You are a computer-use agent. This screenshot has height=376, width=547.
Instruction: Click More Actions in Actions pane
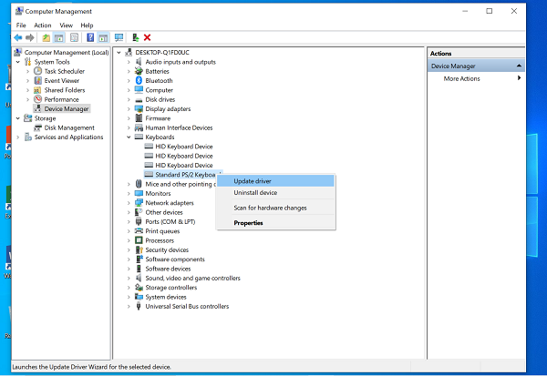tap(461, 78)
